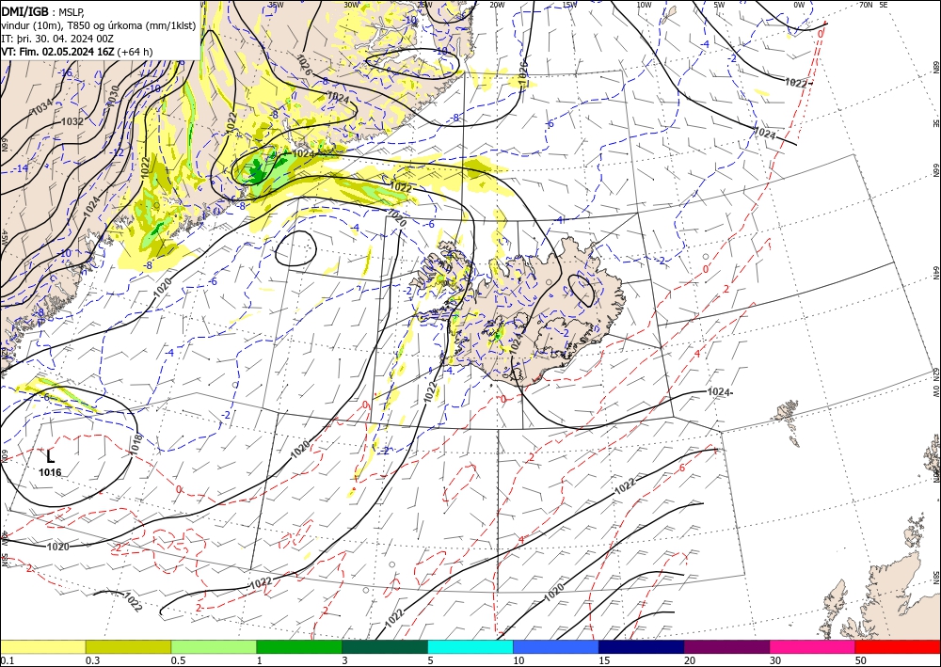The width and height of the screenshot is (941, 667).
Task: Pick the cyan 5–10 legend swatch
Action: (470, 646)
